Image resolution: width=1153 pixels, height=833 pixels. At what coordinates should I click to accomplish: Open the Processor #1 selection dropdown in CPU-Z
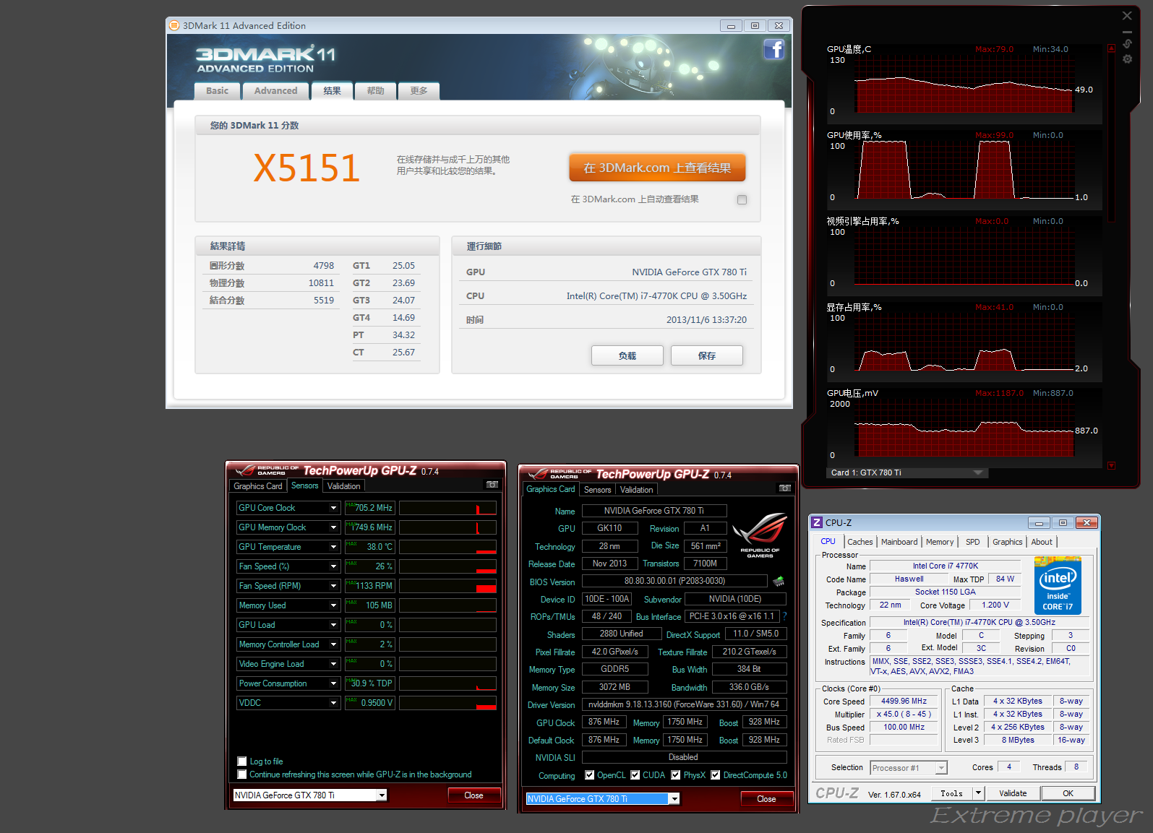(x=940, y=767)
